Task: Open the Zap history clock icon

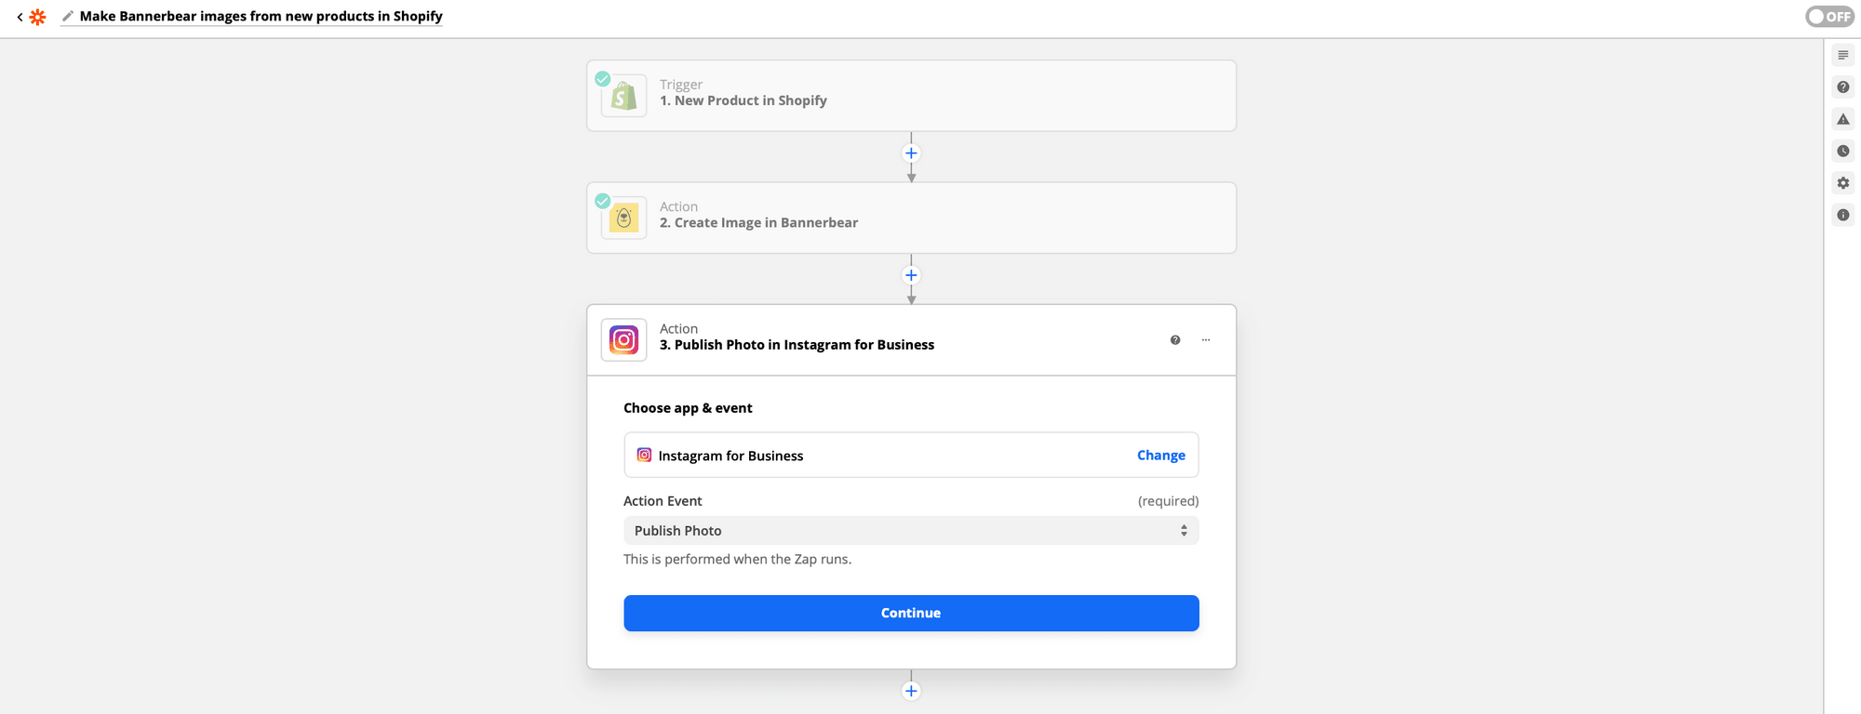Action: [1842, 151]
